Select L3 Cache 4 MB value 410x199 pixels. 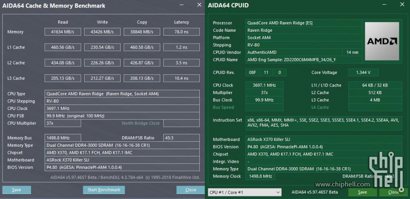375,100
